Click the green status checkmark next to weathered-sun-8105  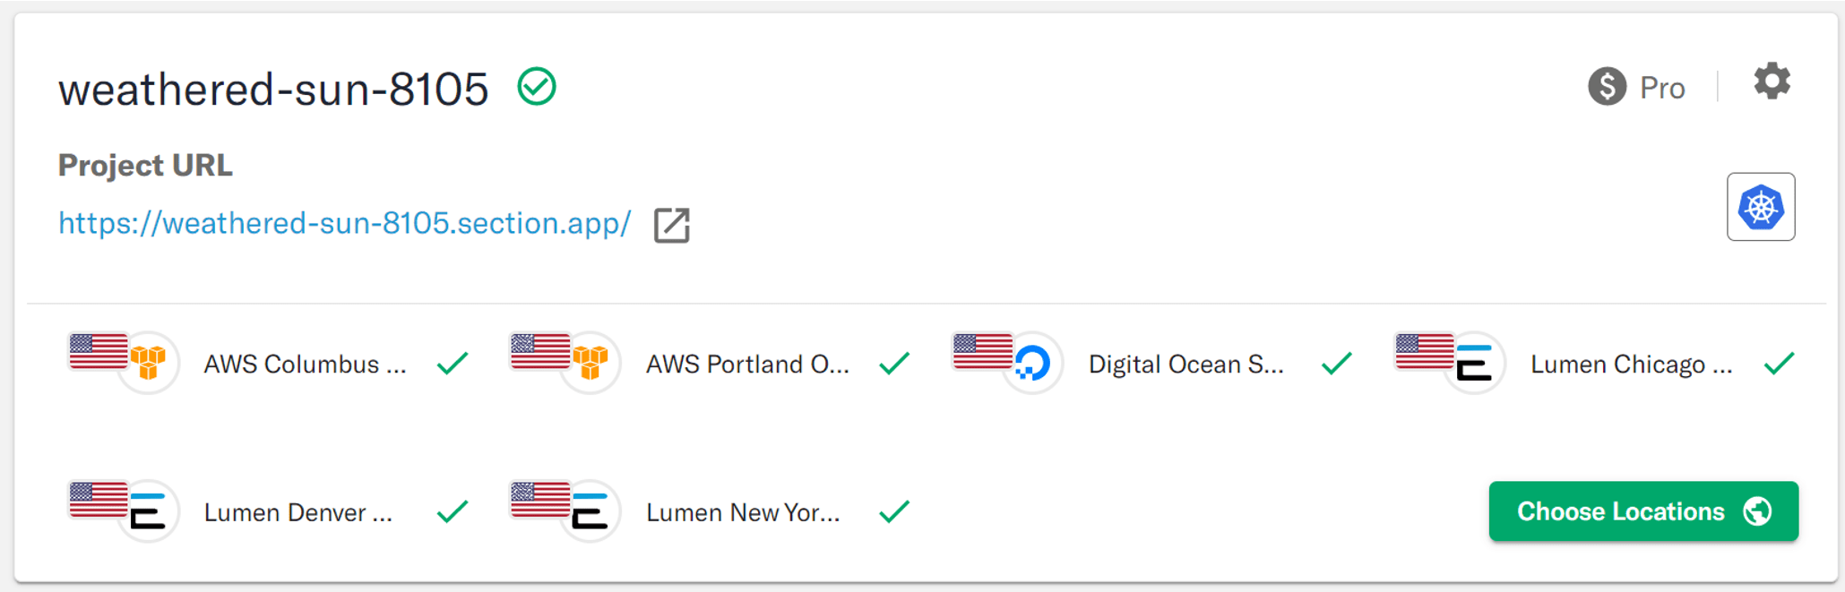click(x=537, y=87)
